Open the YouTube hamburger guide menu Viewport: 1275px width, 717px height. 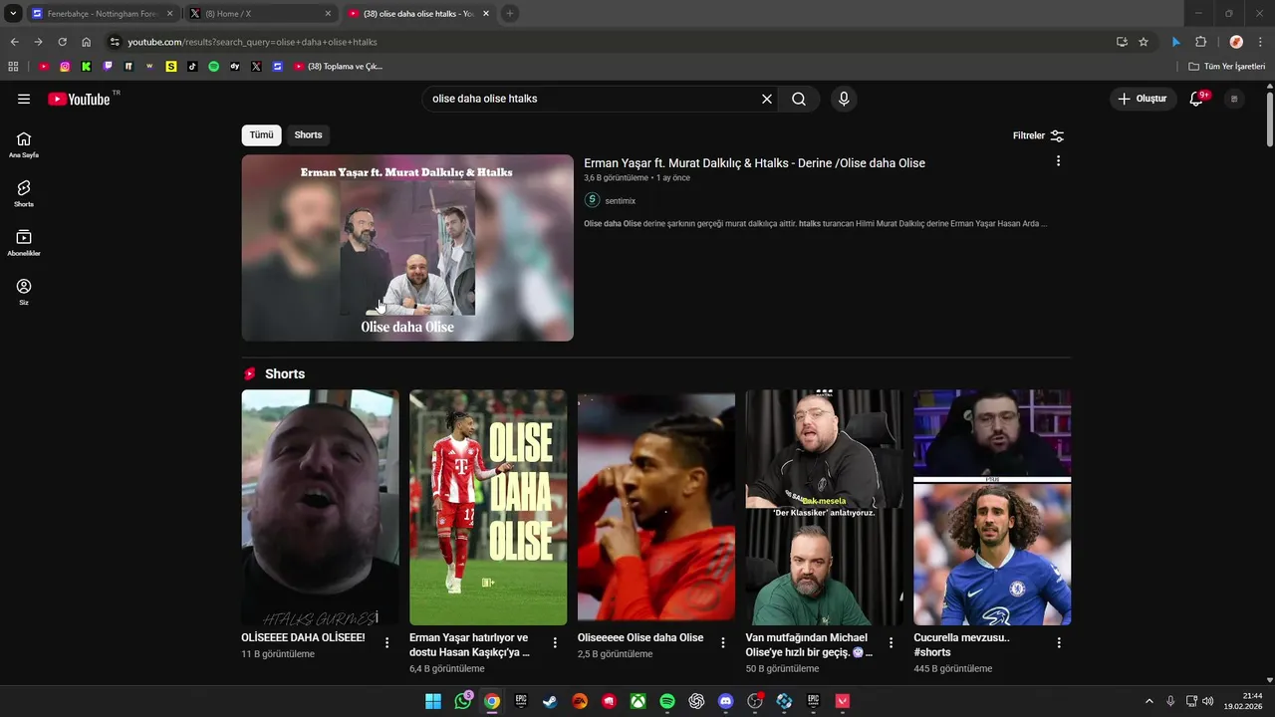pos(24,99)
